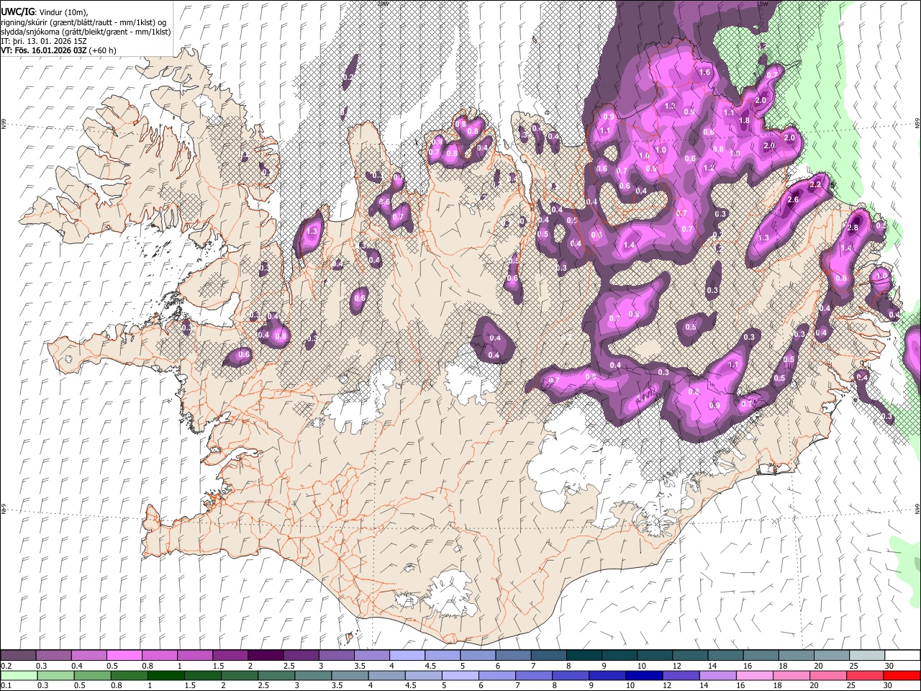Select the grey-purple 0.2–0.3 snow scale swatch
Viewport: 921px width, 691px height.
[x=18, y=655]
